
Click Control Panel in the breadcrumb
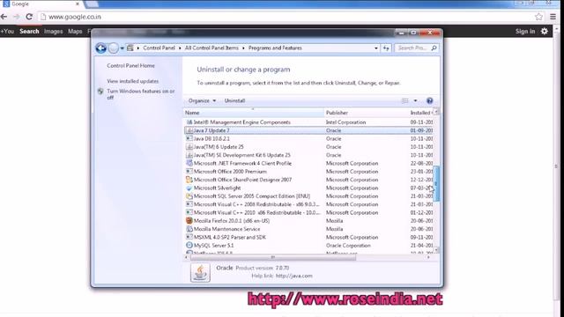159,48
